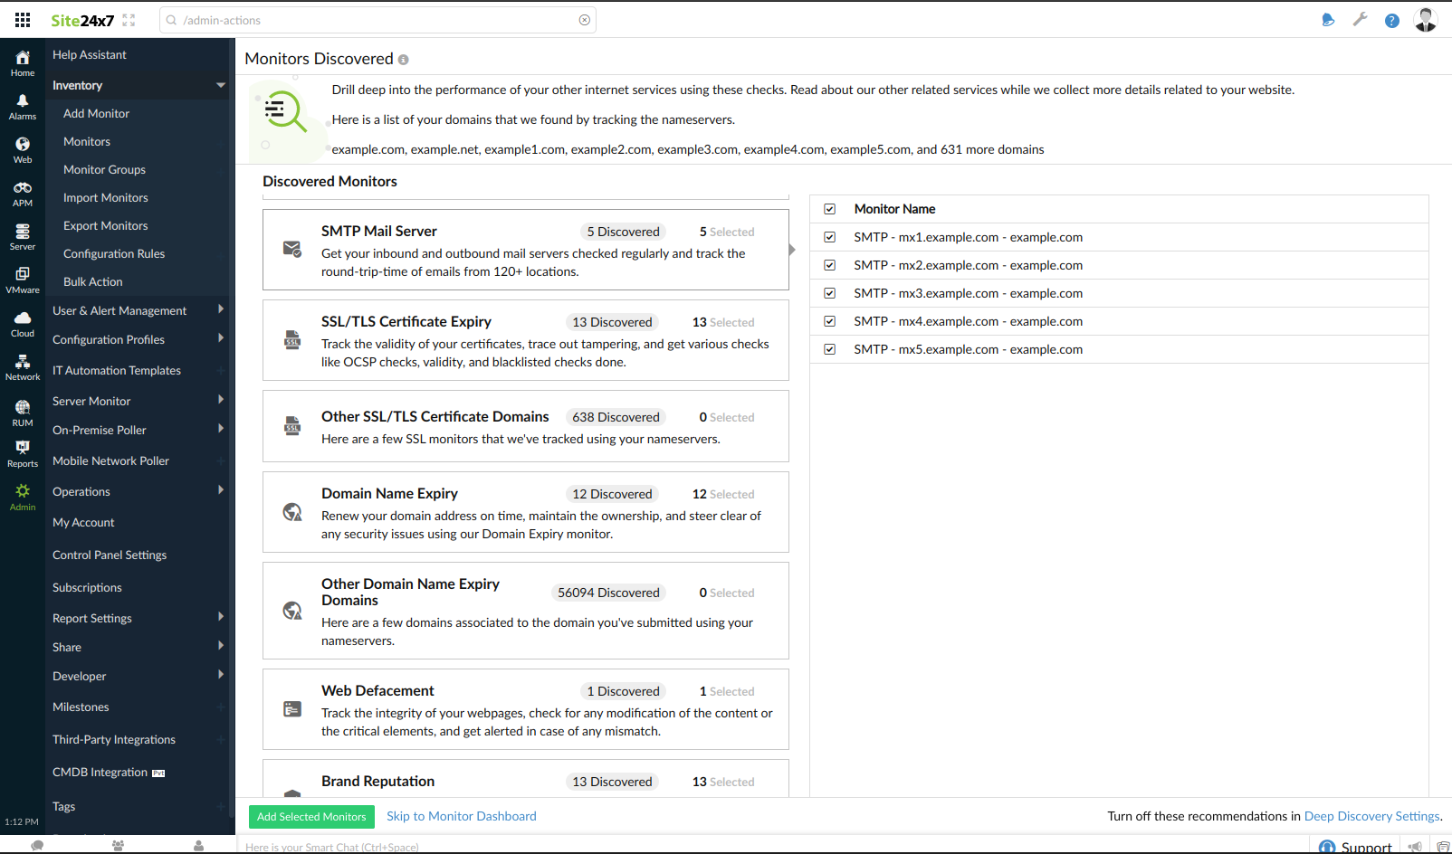This screenshot has width=1452, height=854.
Task: Go to the Cloud monitoring icon
Action: [x=23, y=324]
